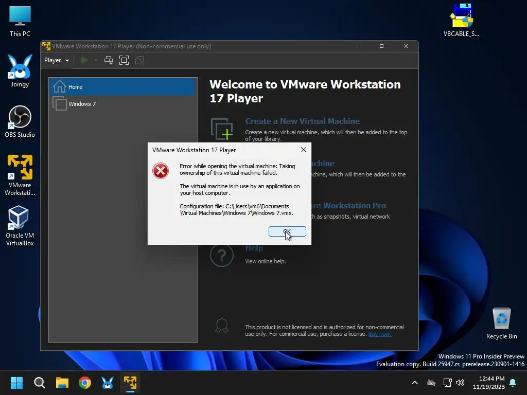The height and width of the screenshot is (395, 527).
Task: Open VBCABLE_S desktop icon
Action: (x=461, y=20)
